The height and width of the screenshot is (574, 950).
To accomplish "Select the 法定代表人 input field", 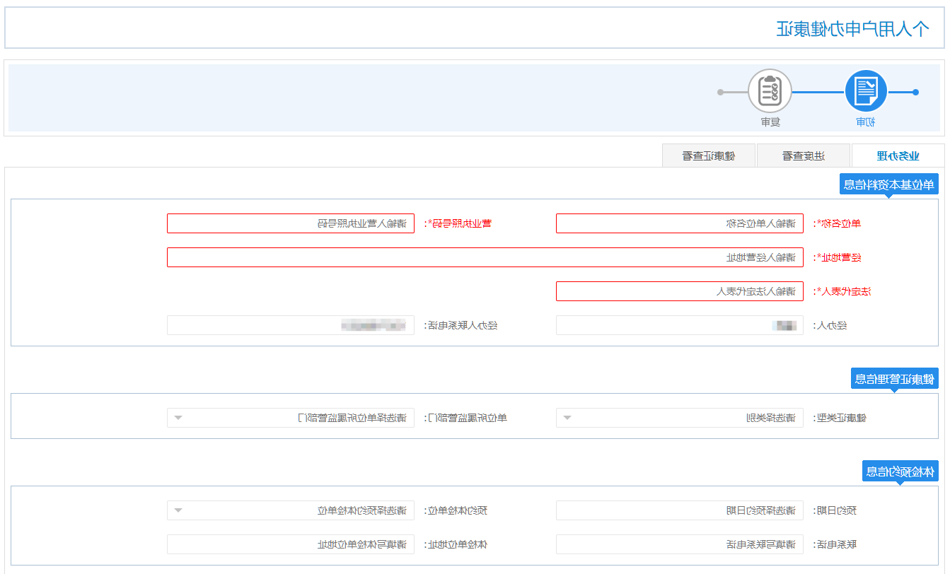I will (x=680, y=291).
